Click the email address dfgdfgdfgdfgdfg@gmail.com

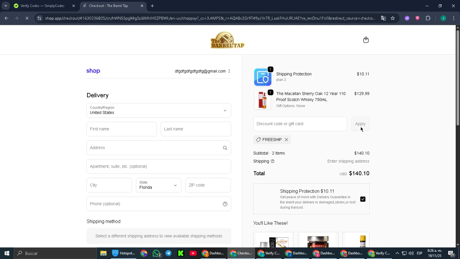click(x=200, y=71)
